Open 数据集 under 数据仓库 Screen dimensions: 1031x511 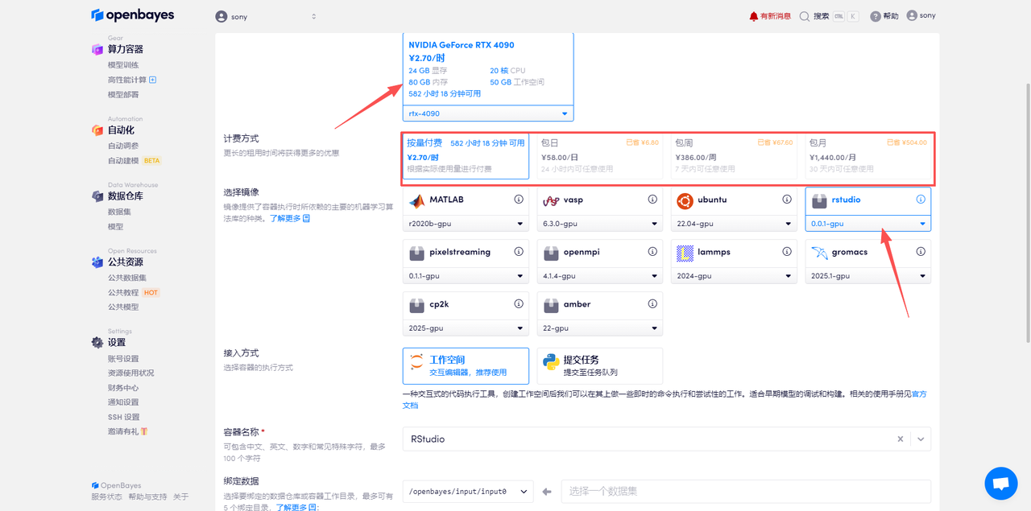pos(119,212)
